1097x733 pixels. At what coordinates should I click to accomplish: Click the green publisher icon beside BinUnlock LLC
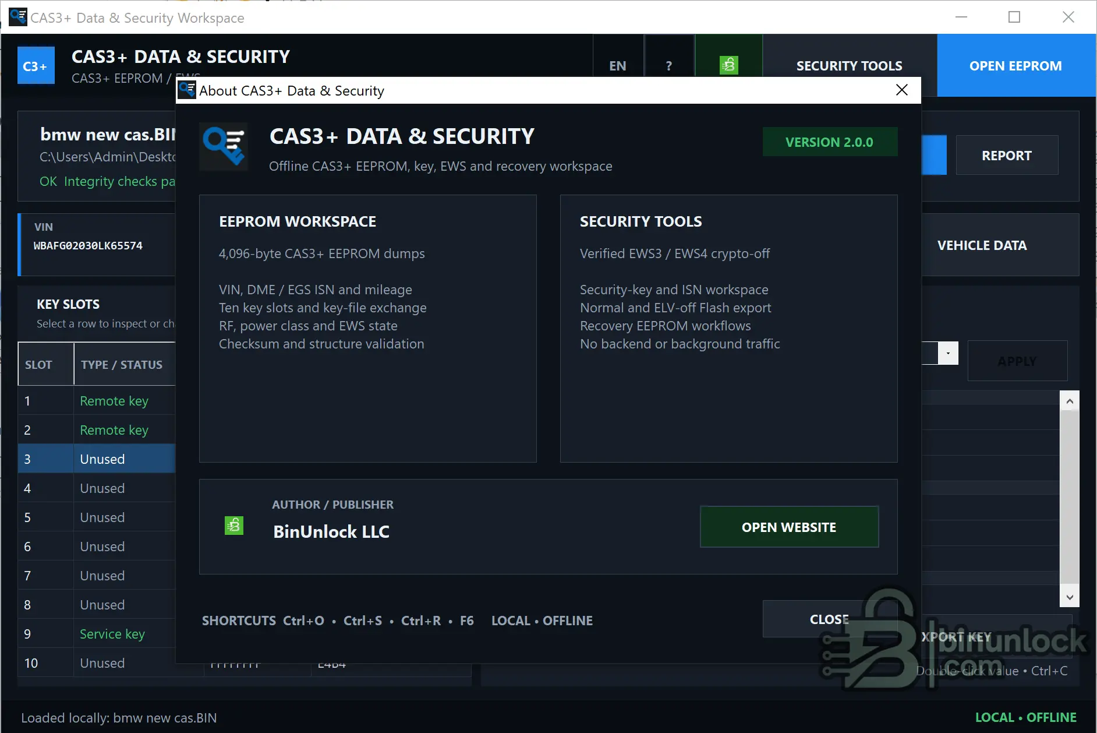pyautogui.click(x=234, y=526)
